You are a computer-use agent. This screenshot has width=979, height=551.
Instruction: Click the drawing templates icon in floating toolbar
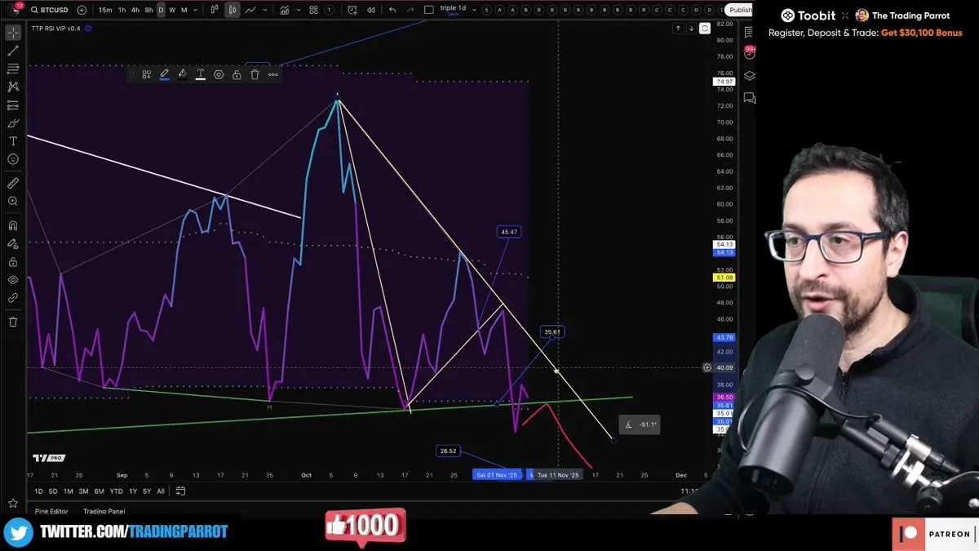(x=146, y=74)
